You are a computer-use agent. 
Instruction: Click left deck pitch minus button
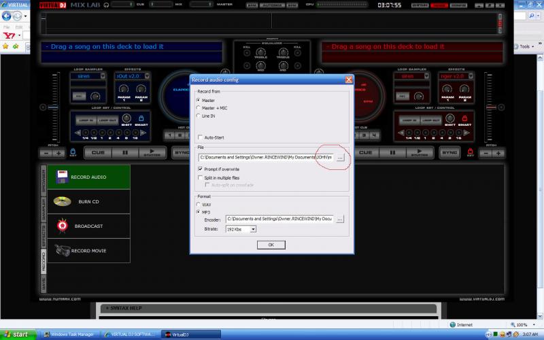46,153
